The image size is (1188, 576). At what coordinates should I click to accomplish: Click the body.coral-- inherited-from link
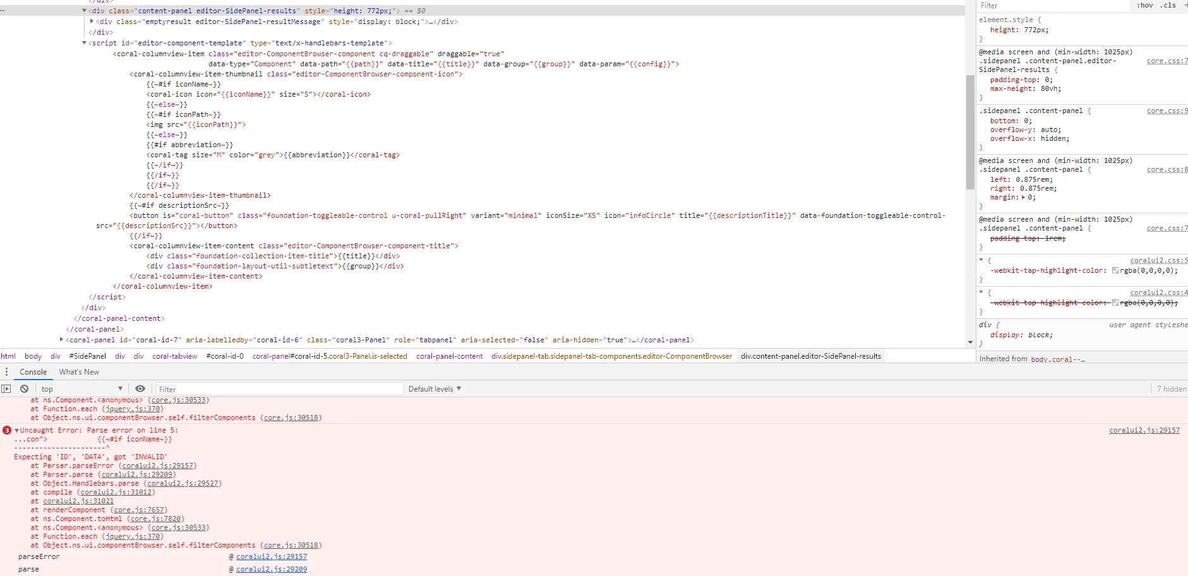coord(1058,359)
